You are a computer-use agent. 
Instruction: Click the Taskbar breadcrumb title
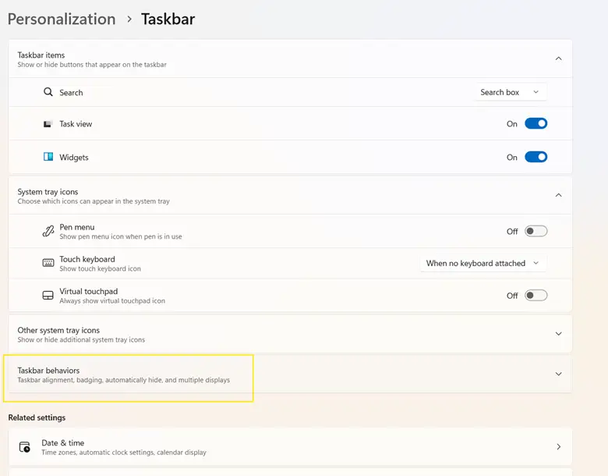tap(168, 19)
